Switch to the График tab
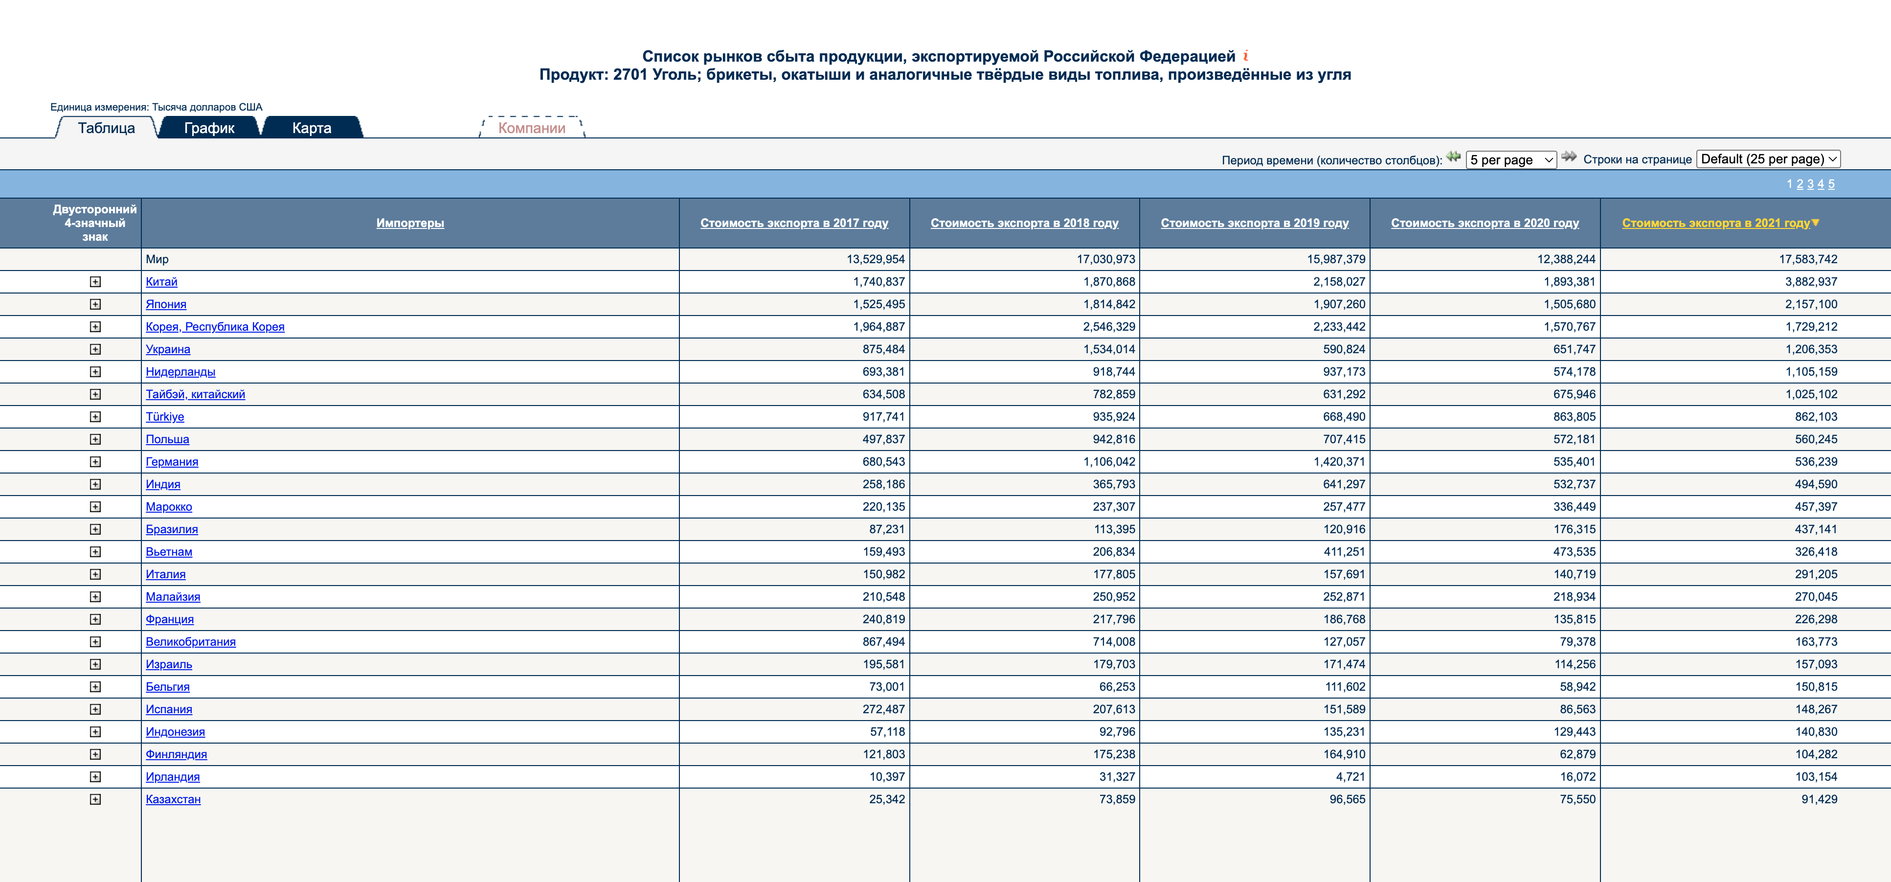Viewport: 1891px width, 882px height. pyautogui.click(x=209, y=128)
